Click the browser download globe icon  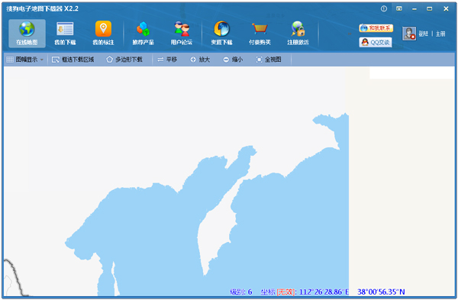click(x=221, y=29)
